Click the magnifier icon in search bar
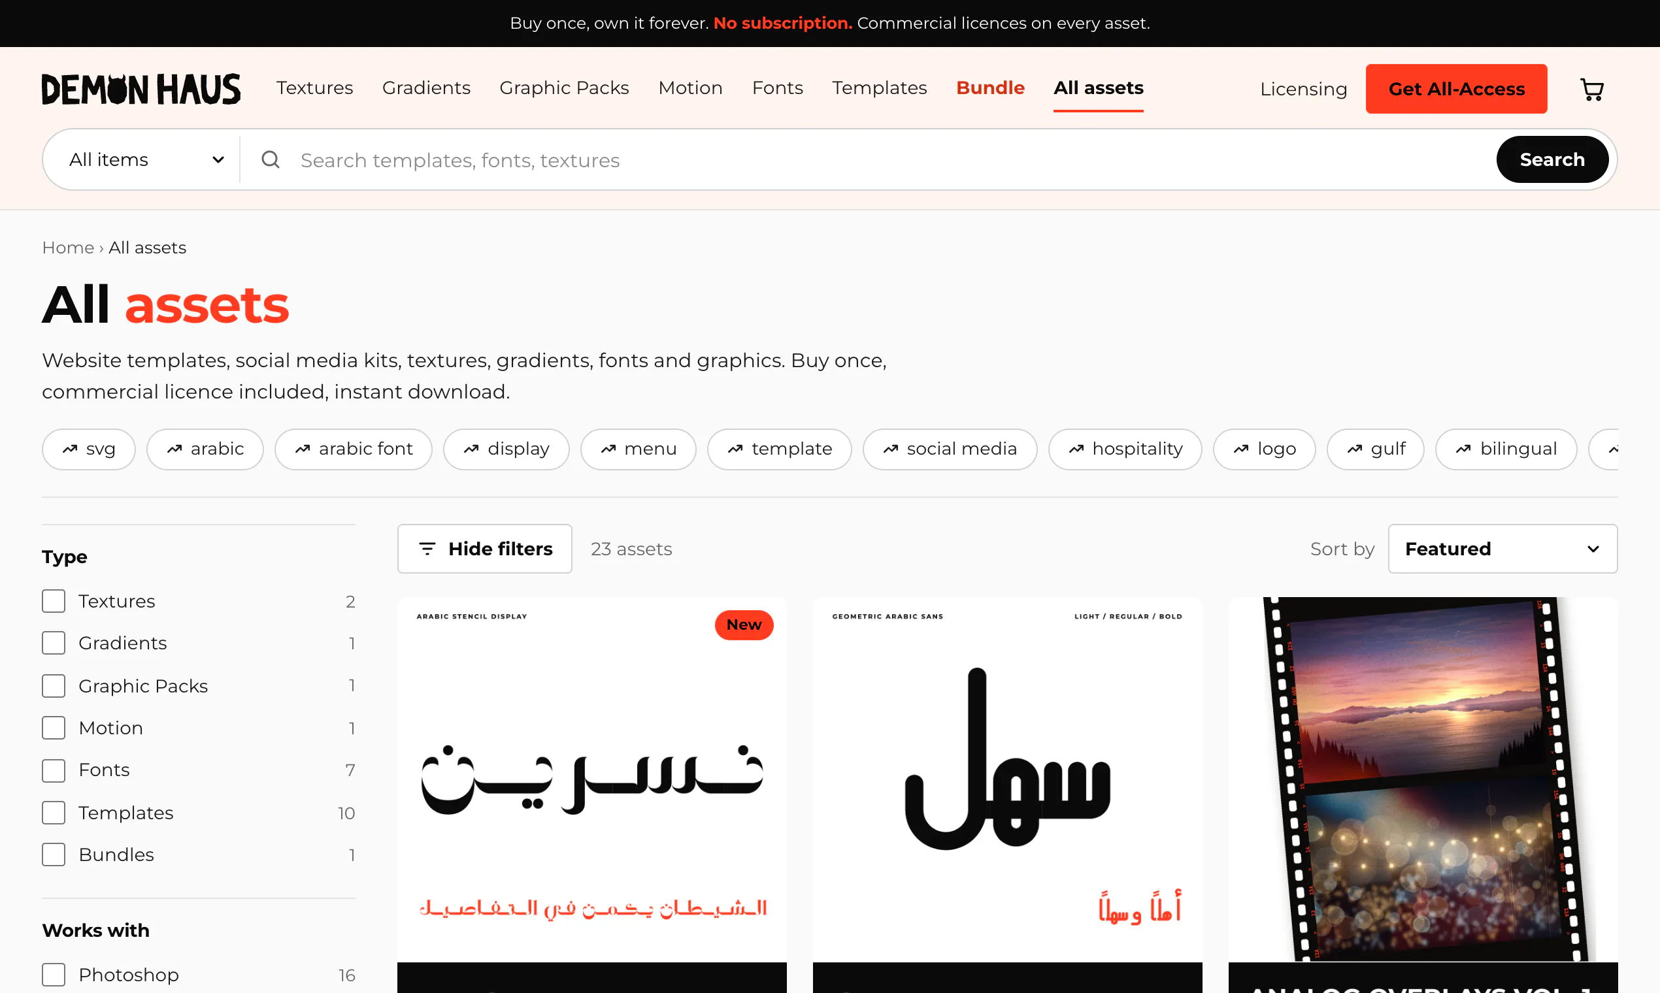Image resolution: width=1660 pixels, height=993 pixels. (x=271, y=159)
